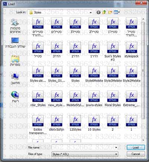This screenshot has width=149, height=162.
Task: Go up one folder level
Action: pyautogui.click(x=104, y=12)
